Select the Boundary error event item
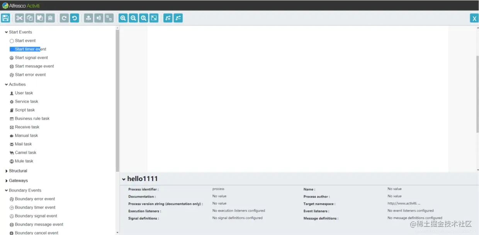 [x=32, y=199]
